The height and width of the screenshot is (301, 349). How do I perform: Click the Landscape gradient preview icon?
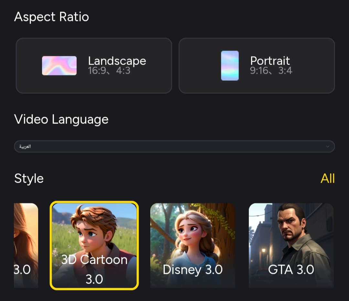[x=59, y=66]
